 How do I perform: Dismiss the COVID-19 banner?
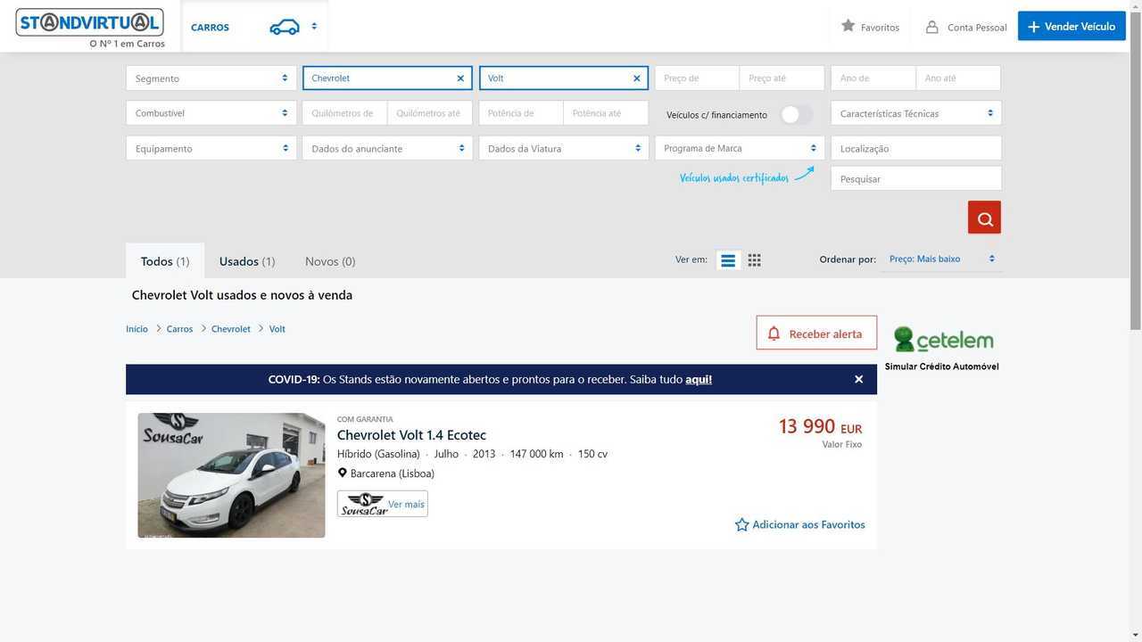[x=858, y=379]
